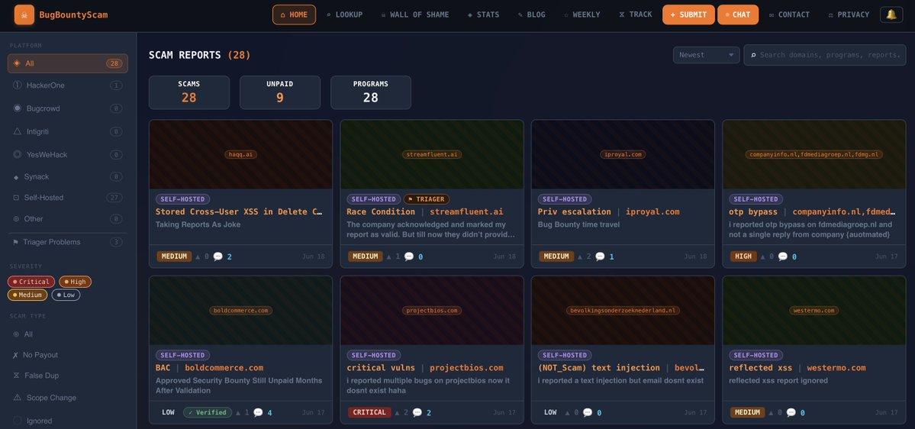Upvote the projectbios.com report
Screen dimensions: 915x429
(400, 413)
